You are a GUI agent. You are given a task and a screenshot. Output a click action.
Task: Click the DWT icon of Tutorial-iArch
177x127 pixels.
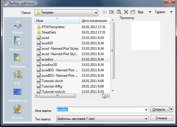coord(39,81)
